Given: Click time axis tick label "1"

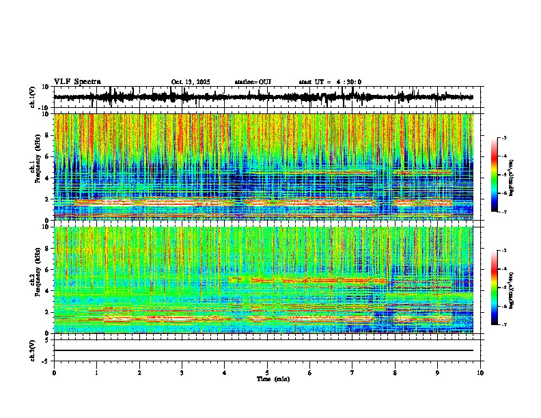Looking at the screenshot, I should point(96,373).
